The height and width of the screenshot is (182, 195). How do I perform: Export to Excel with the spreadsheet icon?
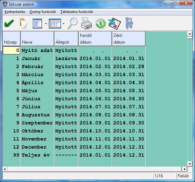point(114,23)
